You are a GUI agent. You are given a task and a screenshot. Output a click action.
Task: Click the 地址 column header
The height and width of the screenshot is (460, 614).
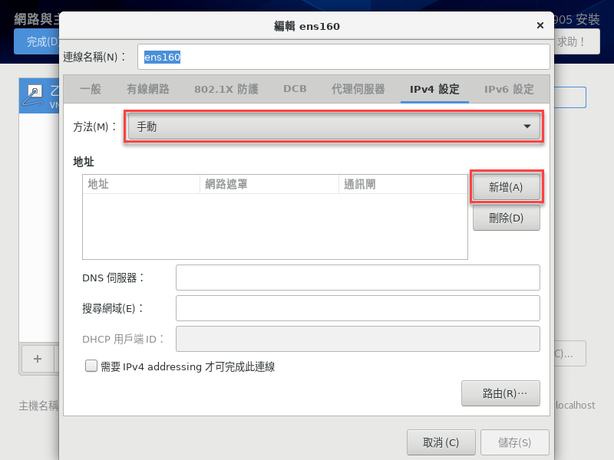tap(141, 184)
